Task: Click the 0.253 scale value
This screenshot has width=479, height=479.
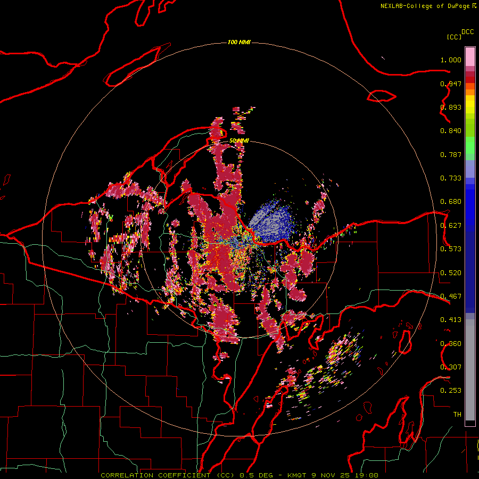Action: coord(451,391)
